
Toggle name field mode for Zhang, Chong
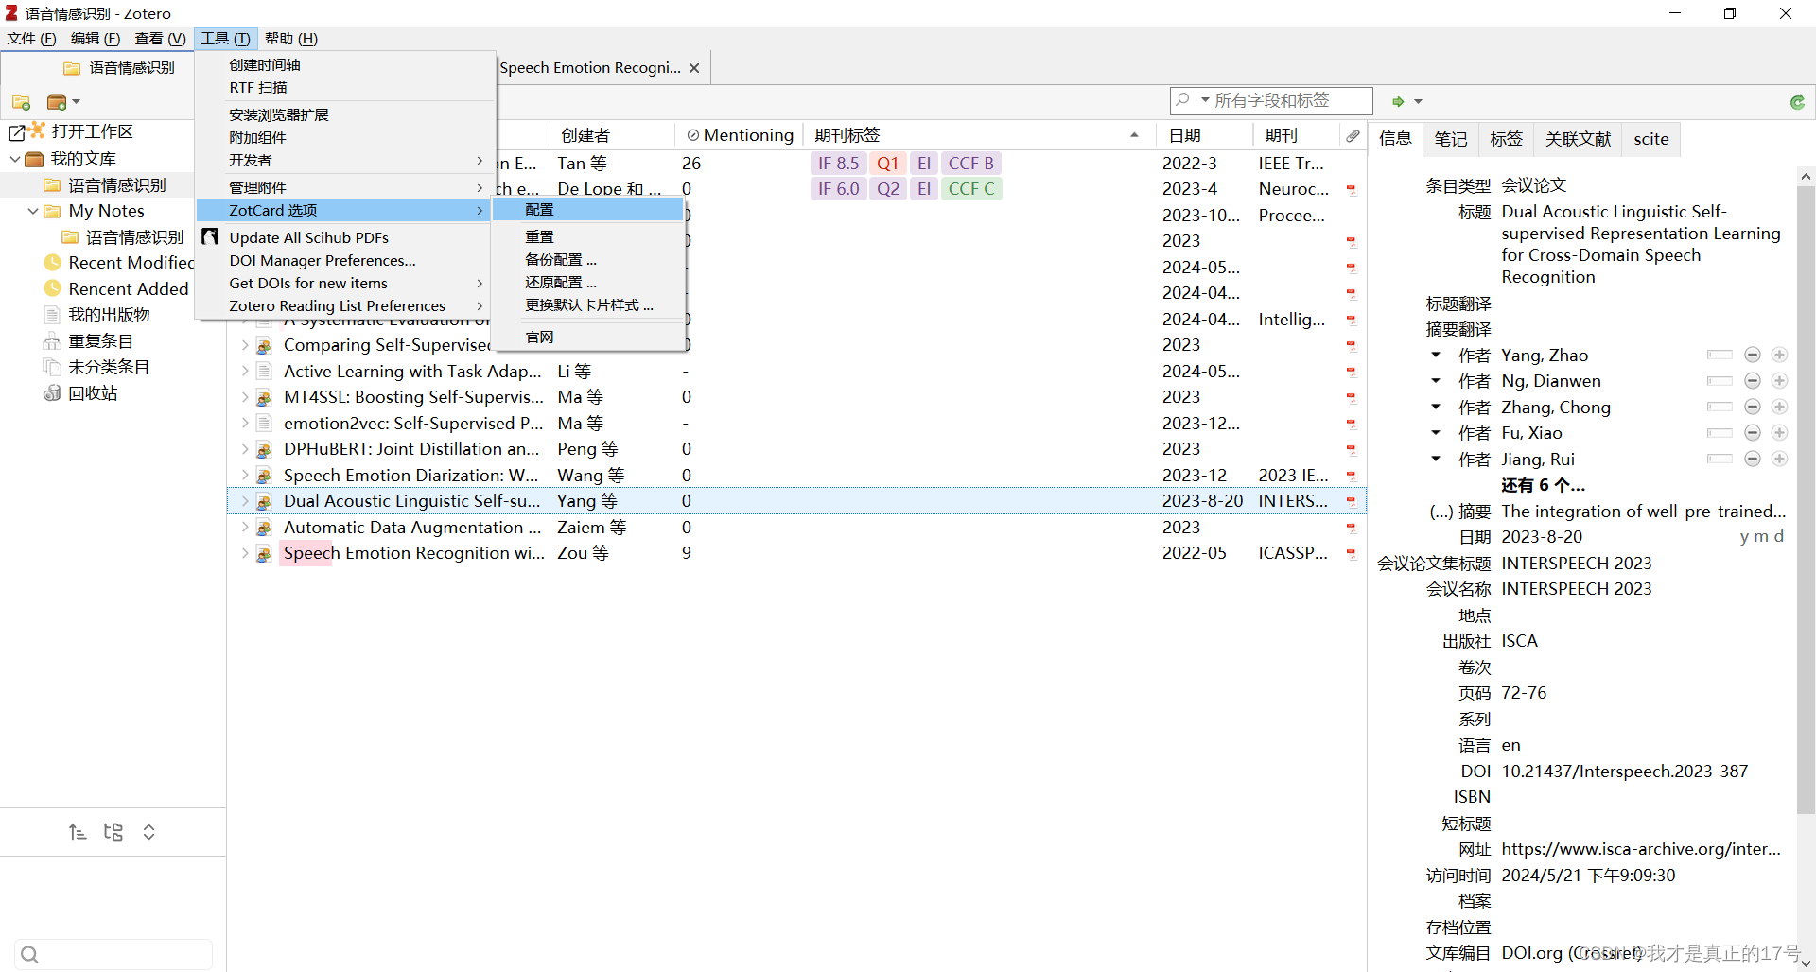pyautogui.click(x=1720, y=407)
